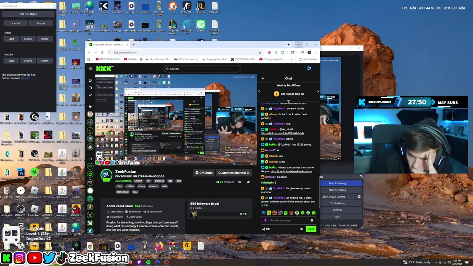The height and width of the screenshot is (266, 473).
Task: Click the Partly cloudy weather widget in taskbar
Action: point(416,262)
